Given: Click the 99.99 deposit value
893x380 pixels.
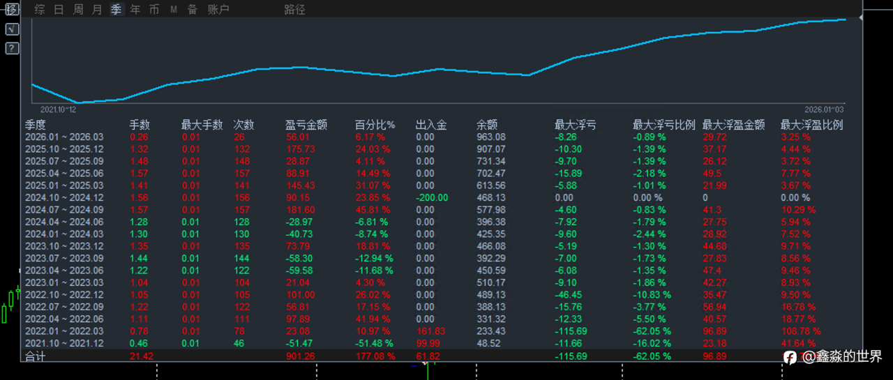Looking at the screenshot, I should click(428, 343).
